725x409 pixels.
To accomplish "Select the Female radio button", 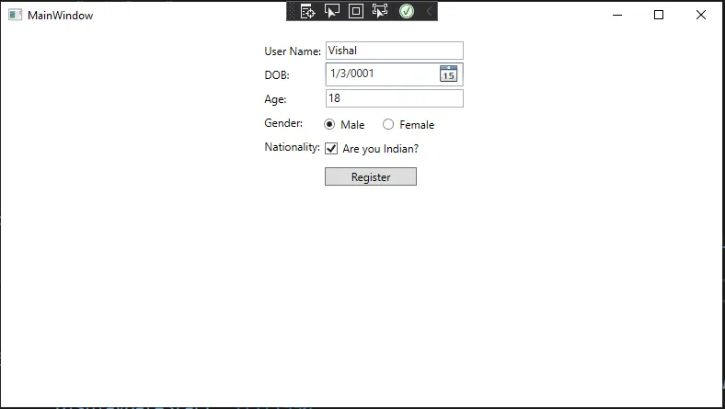I will pyautogui.click(x=388, y=124).
